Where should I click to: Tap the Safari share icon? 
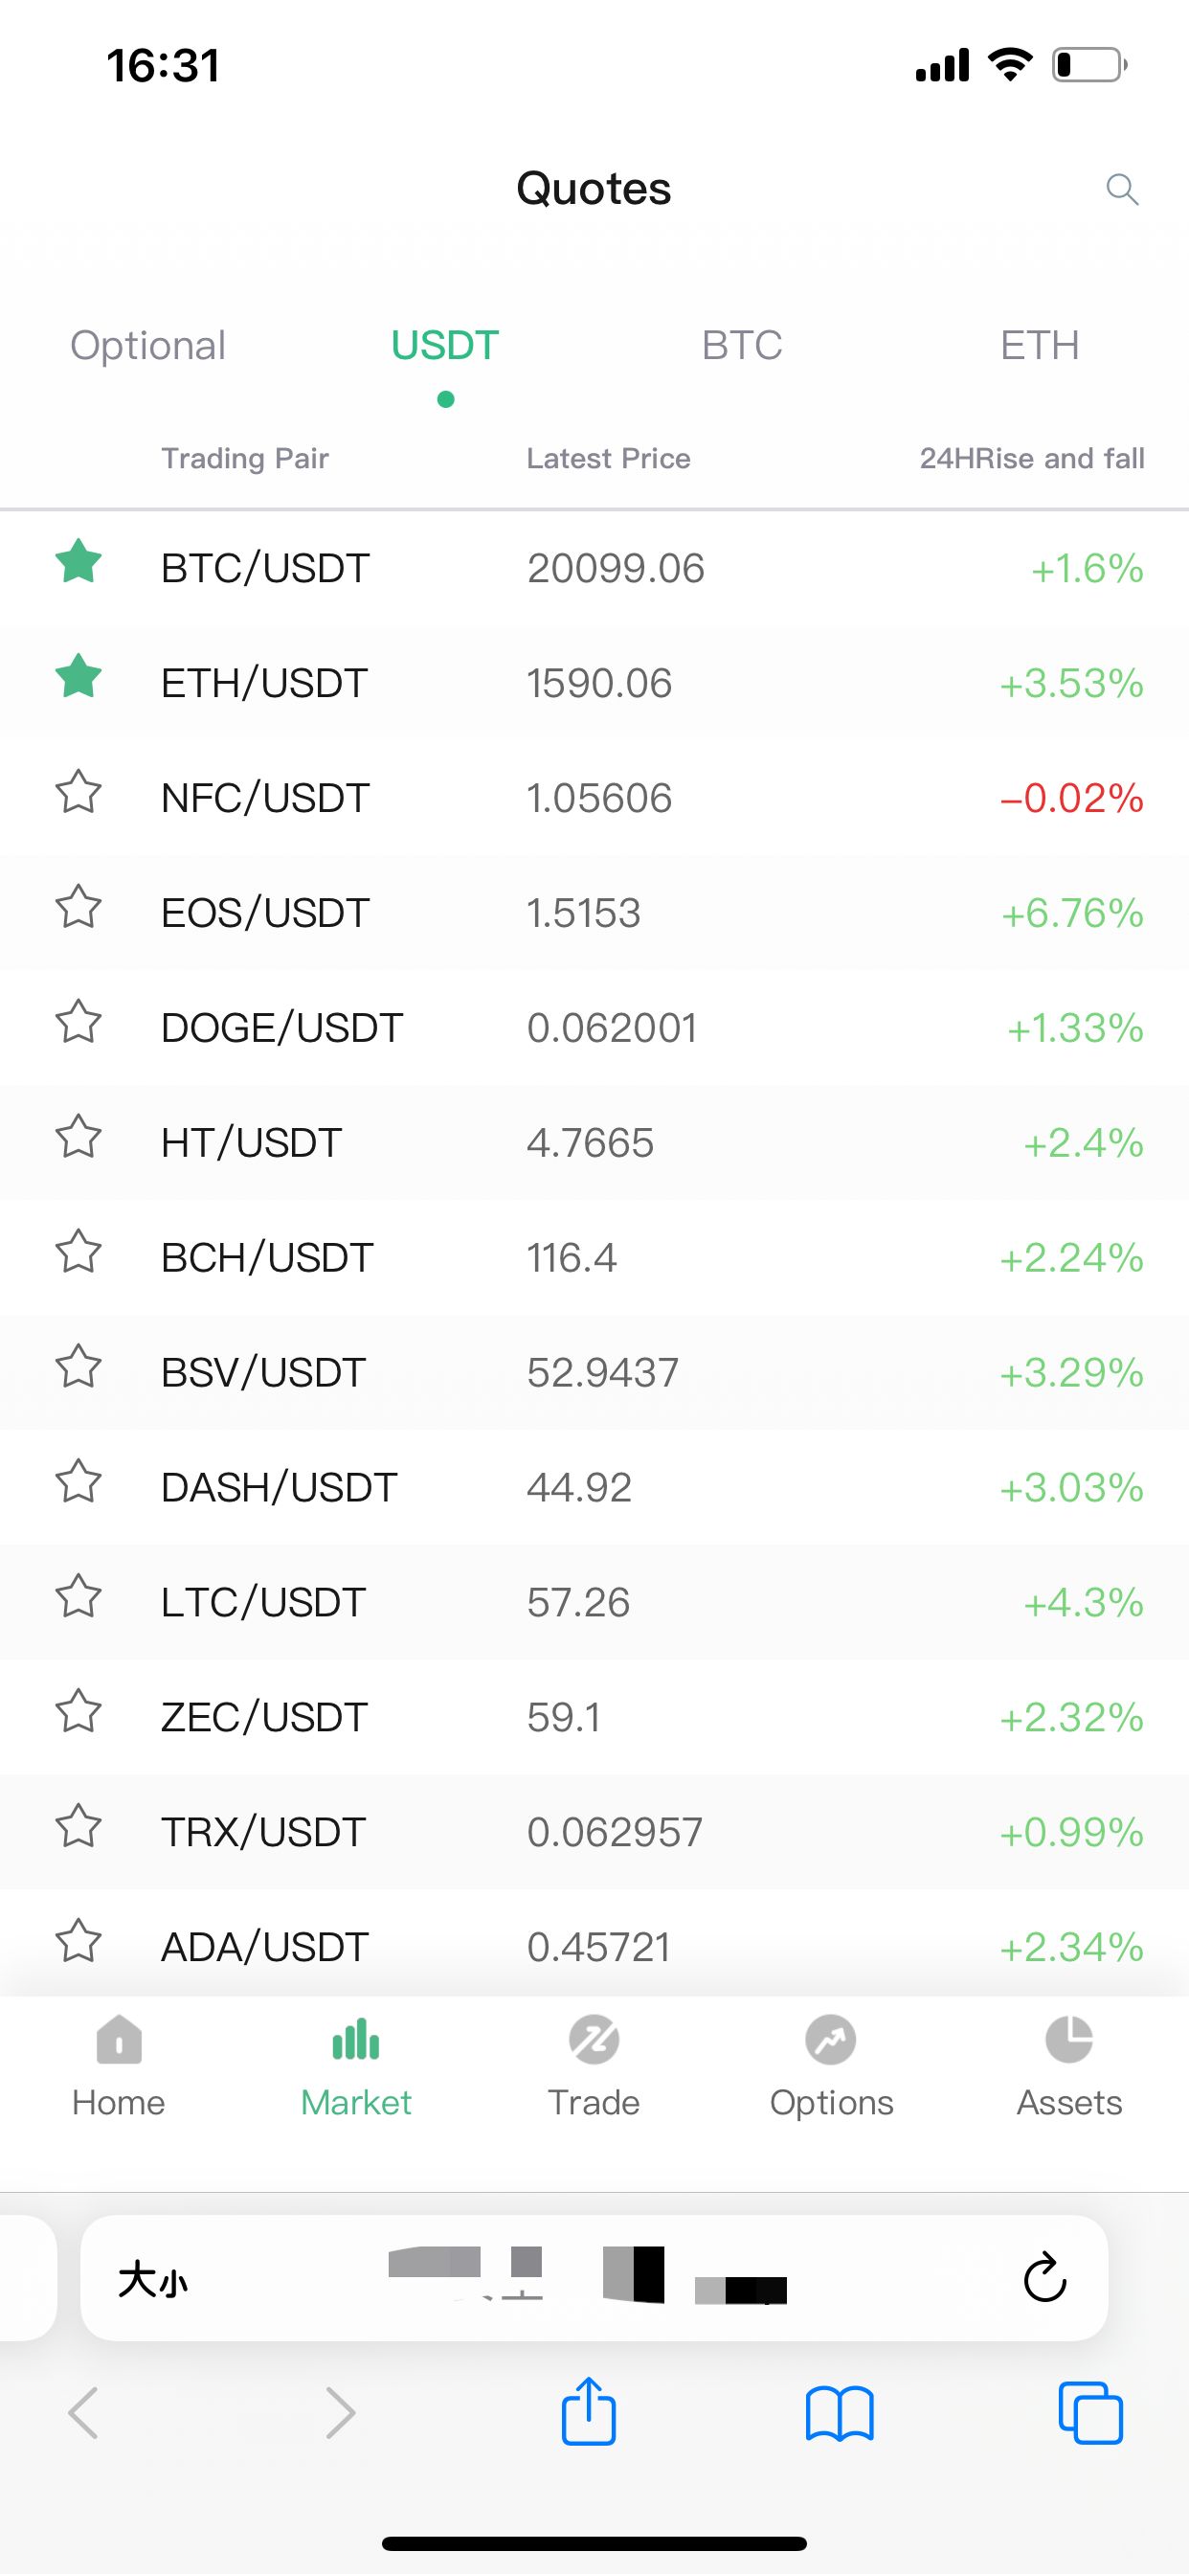pyautogui.click(x=589, y=2413)
